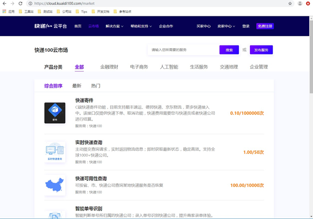
Task: View site information icon in address bar
Action: click(30, 3)
